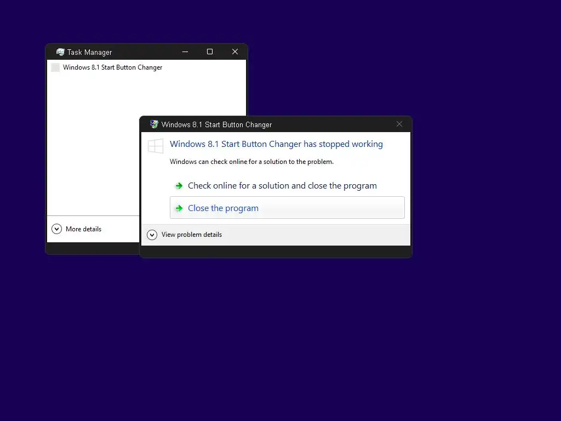Click the Task Manager title bar icon
The image size is (561, 421).
click(x=60, y=52)
